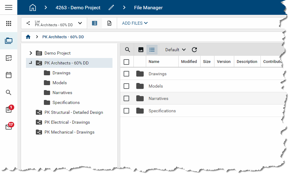Open the hamburger main menu
The width and height of the screenshot is (292, 178).
coord(9,7)
